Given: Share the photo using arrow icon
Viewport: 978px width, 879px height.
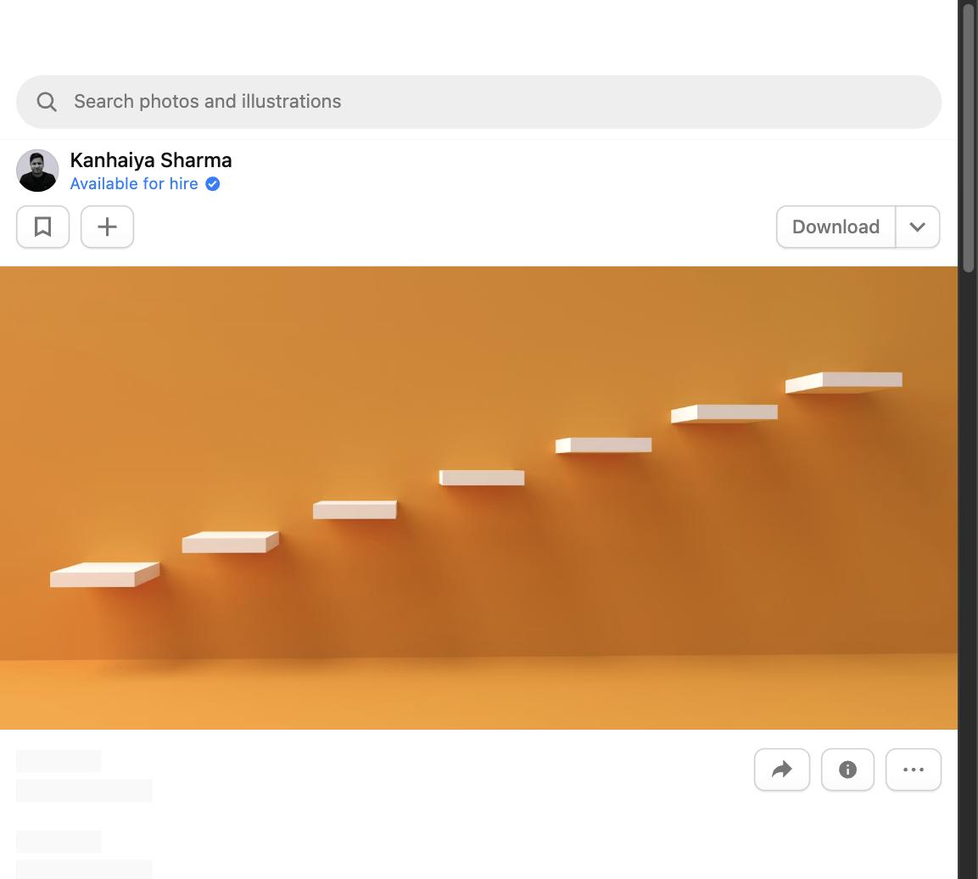Looking at the screenshot, I should [x=782, y=770].
